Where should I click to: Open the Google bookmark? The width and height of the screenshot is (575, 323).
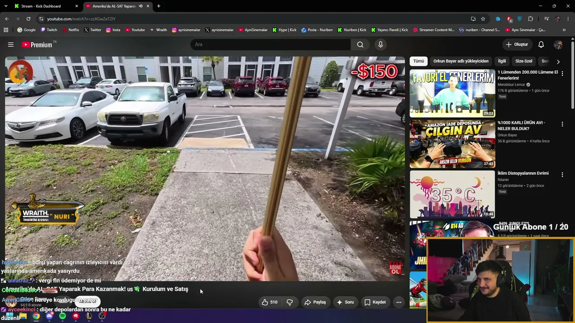point(26,30)
